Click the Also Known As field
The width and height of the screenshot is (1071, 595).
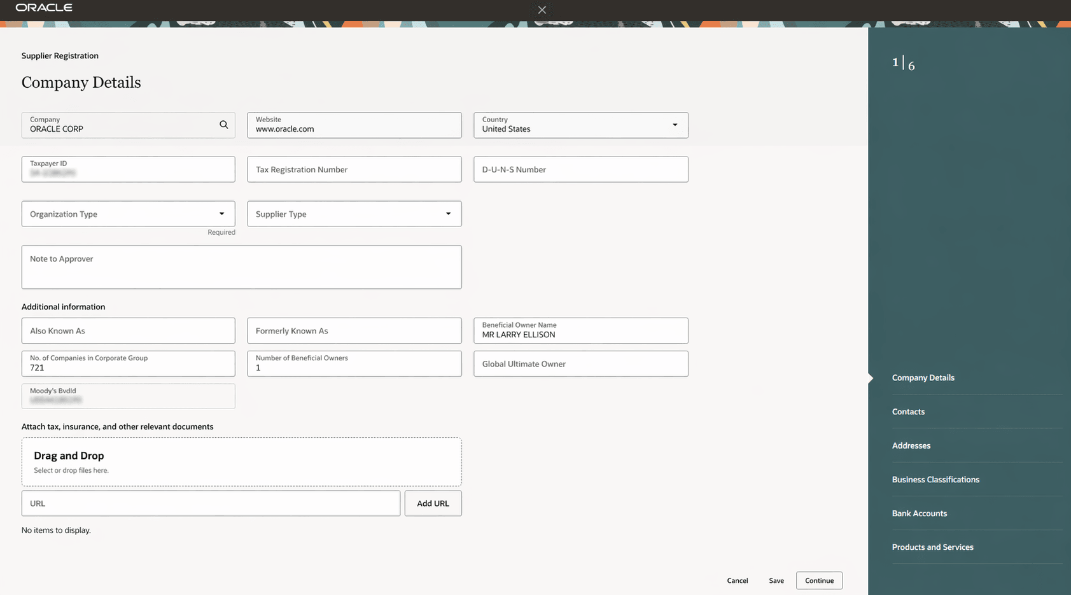(x=128, y=331)
